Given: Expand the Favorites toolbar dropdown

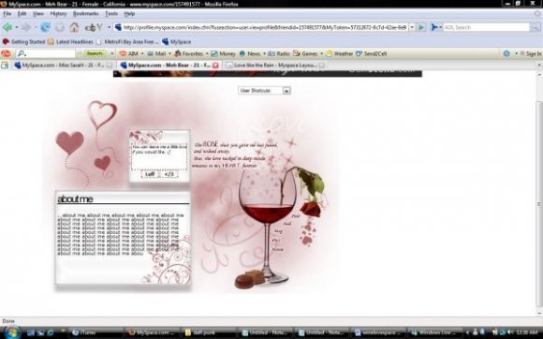Looking at the screenshot, I should [207, 53].
